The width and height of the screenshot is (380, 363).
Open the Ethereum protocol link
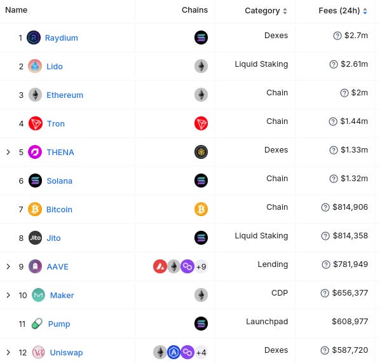click(65, 95)
